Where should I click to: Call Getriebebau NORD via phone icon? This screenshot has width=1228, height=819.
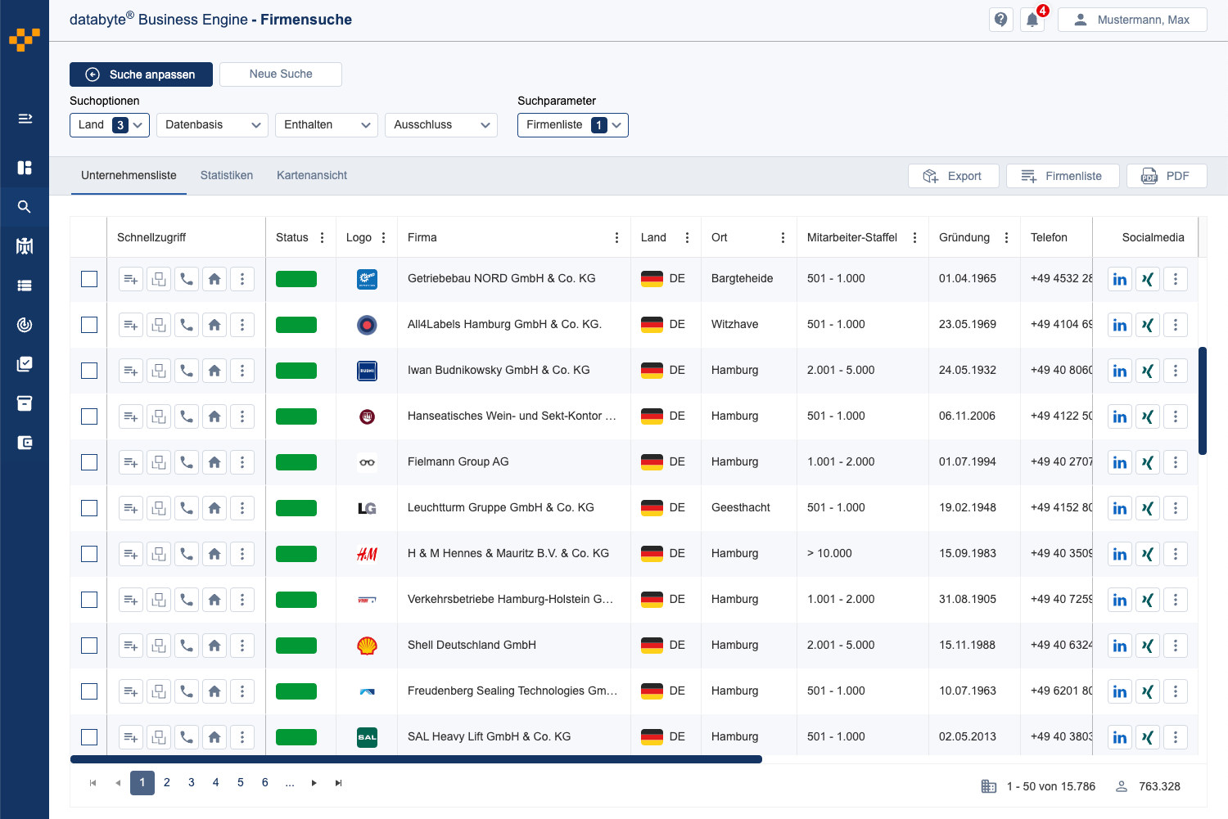(x=186, y=278)
